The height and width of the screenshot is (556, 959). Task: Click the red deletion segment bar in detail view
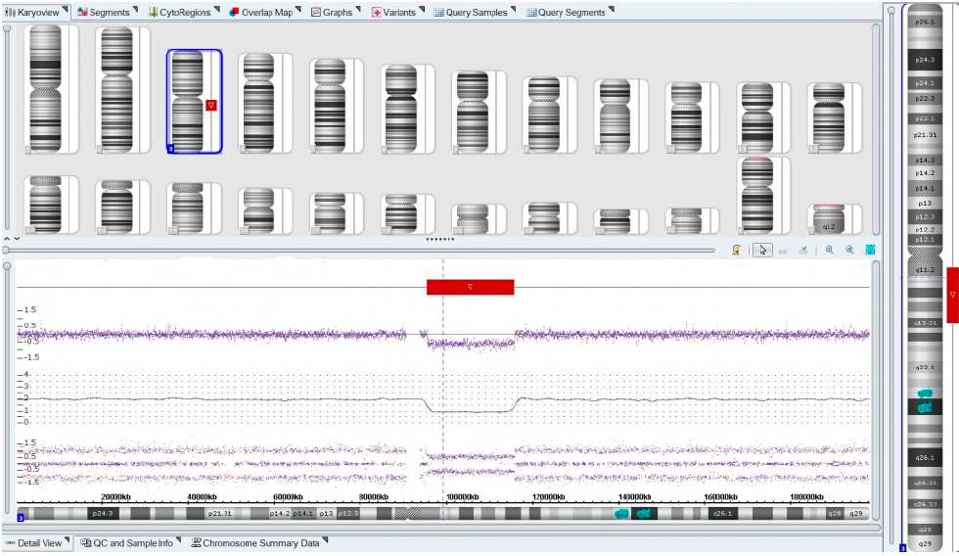tap(470, 287)
